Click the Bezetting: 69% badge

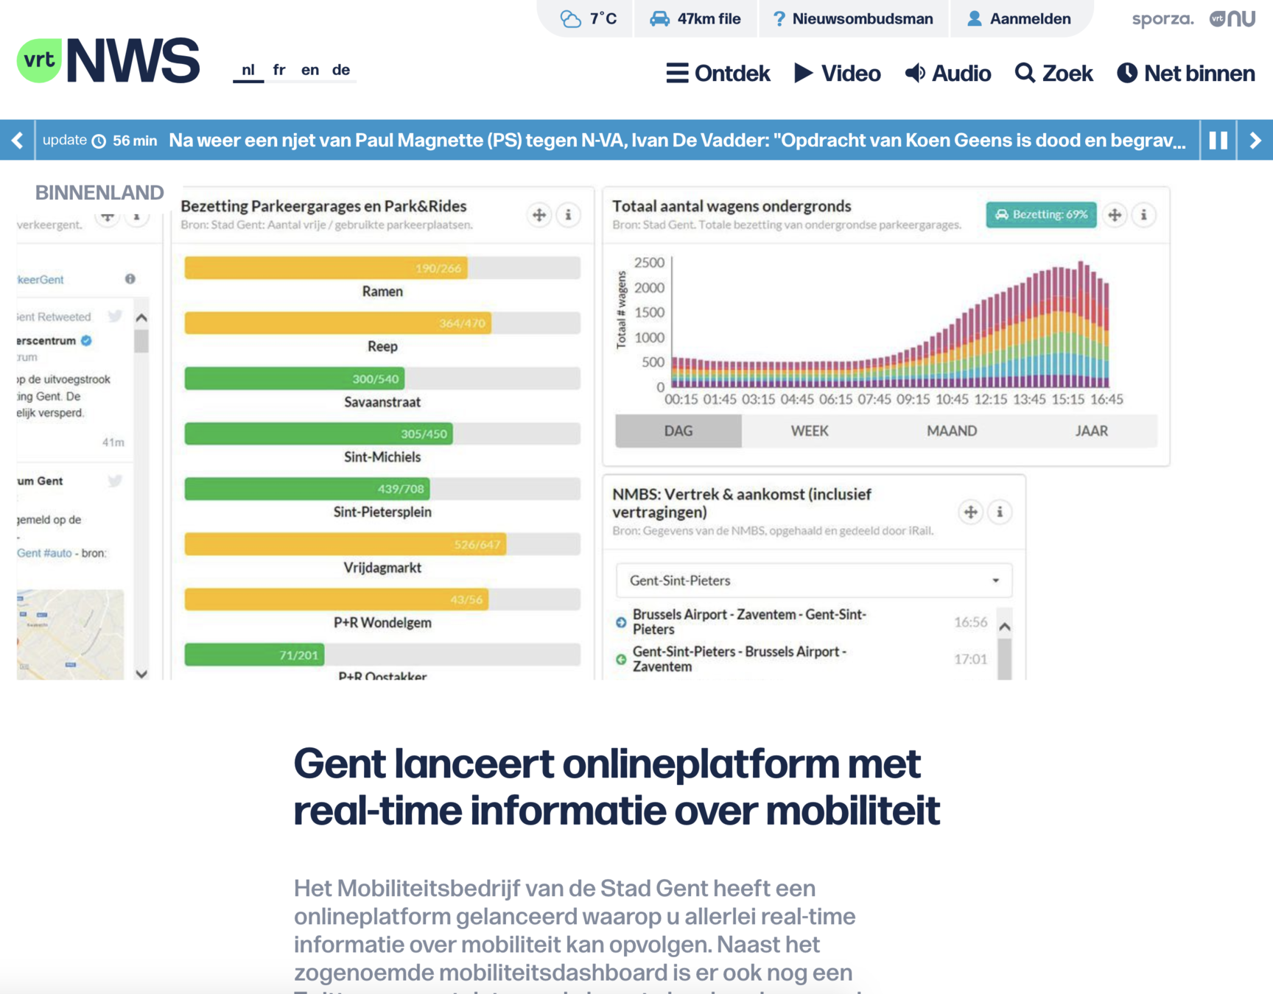1041,215
